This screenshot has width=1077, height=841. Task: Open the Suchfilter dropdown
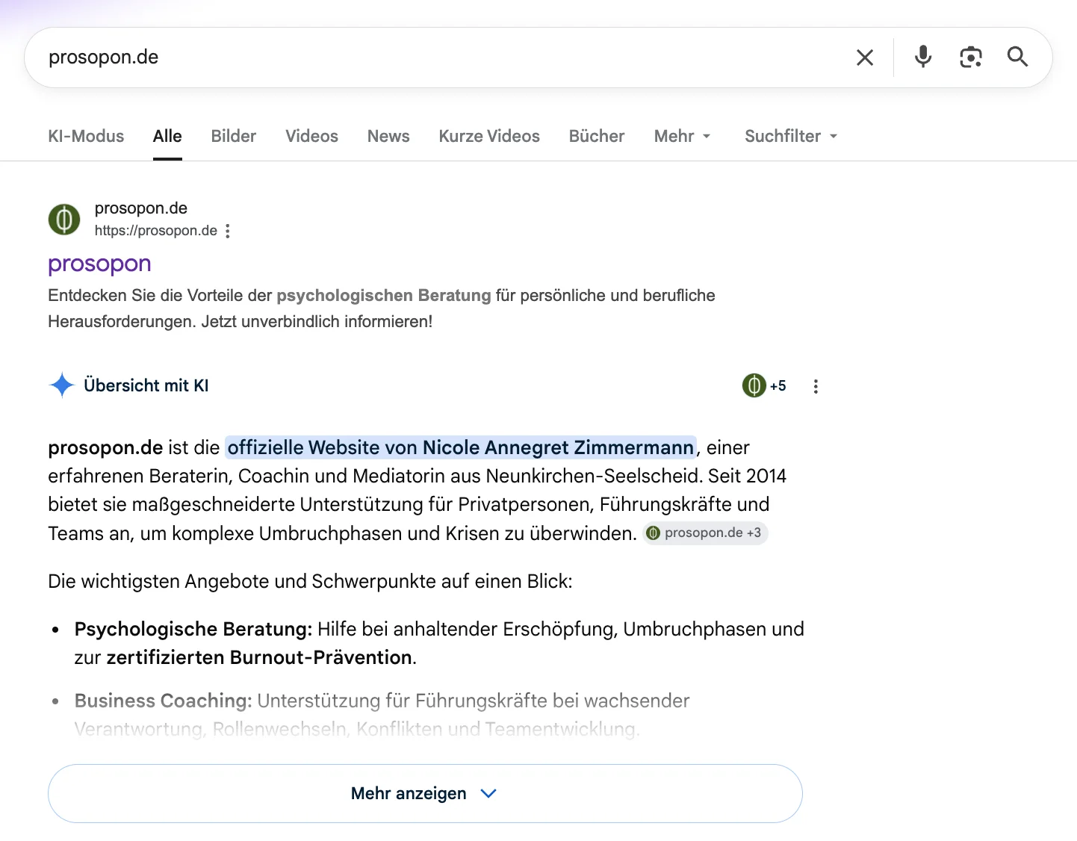(791, 136)
